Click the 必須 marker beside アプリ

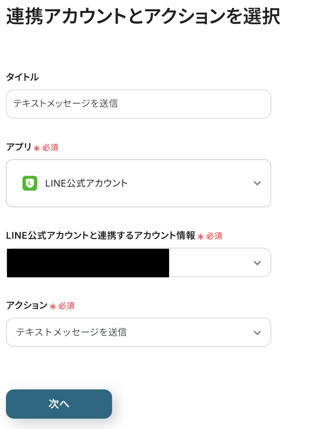pyautogui.click(x=50, y=147)
